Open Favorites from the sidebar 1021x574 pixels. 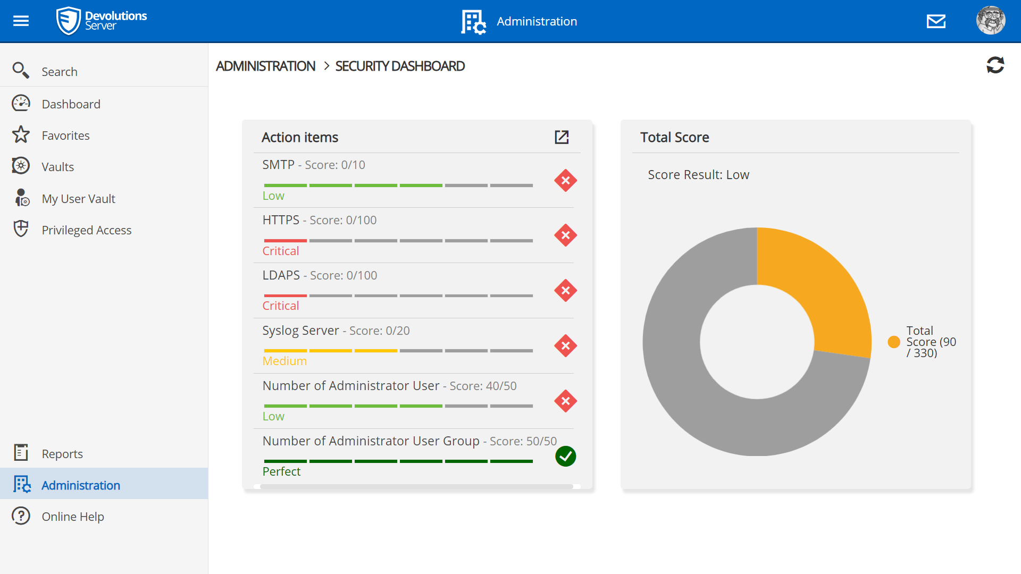[x=65, y=136]
